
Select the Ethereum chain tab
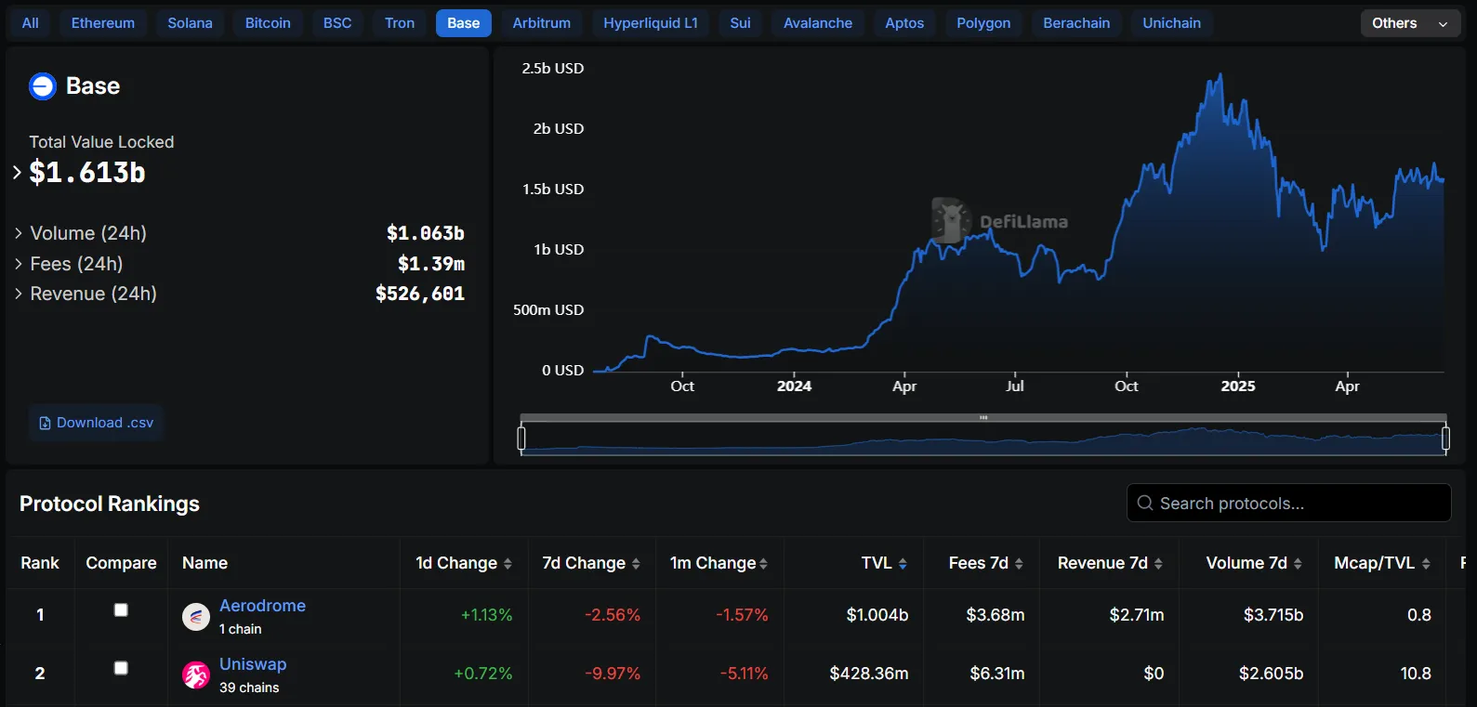(103, 23)
